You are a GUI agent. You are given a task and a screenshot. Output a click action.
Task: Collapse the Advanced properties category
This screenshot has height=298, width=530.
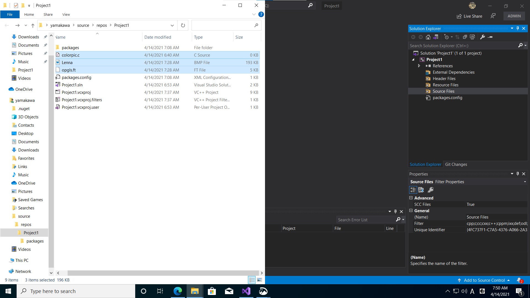pos(411,198)
